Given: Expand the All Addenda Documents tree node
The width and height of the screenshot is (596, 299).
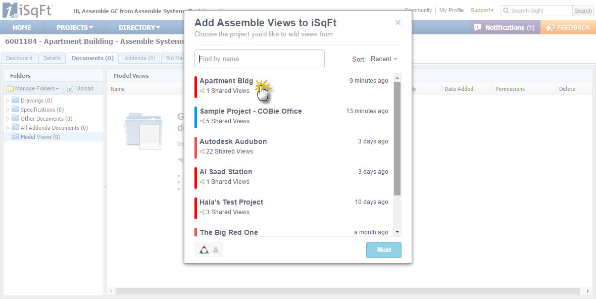Looking at the screenshot, I should tap(8, 128).
